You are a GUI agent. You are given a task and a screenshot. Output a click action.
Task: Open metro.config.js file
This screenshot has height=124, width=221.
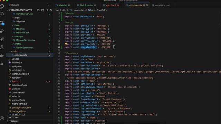click(19, 104)
